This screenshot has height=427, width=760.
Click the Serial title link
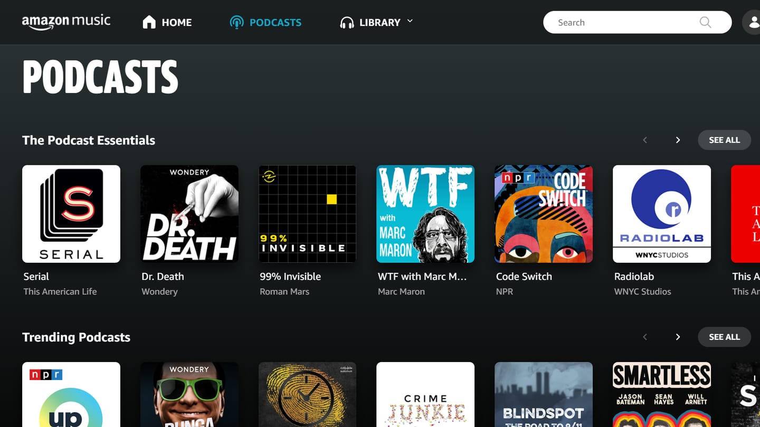(x=36, y=277)
